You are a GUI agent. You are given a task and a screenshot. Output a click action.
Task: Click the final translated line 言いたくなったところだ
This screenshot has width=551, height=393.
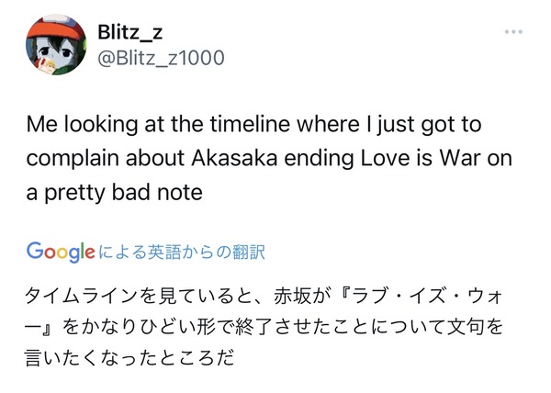point(129,358)
